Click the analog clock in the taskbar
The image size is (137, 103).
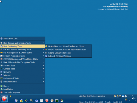coord(133,99)
